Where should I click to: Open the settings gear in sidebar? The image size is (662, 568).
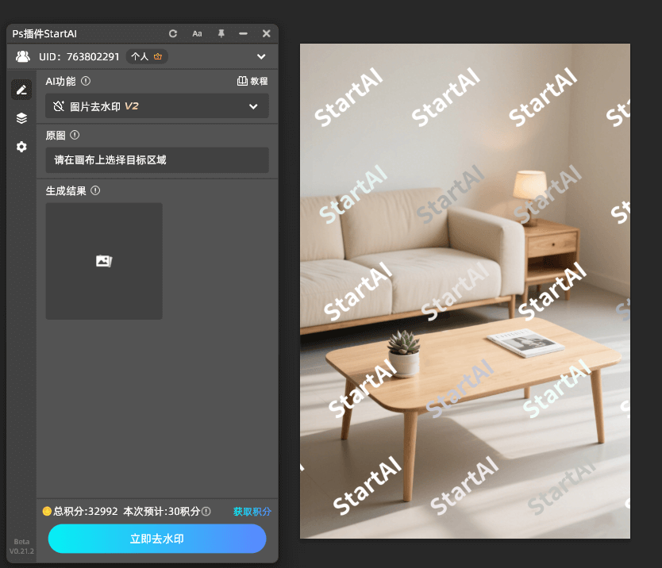21,147
